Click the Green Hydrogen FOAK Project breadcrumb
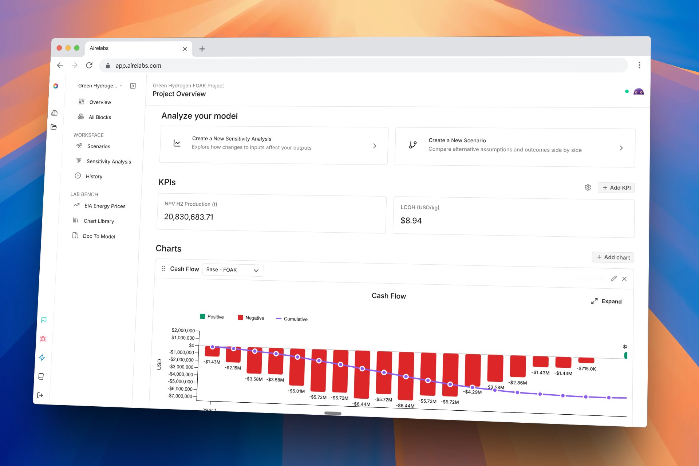Screen dimensions: 699x466 click(x=188, y=86)
